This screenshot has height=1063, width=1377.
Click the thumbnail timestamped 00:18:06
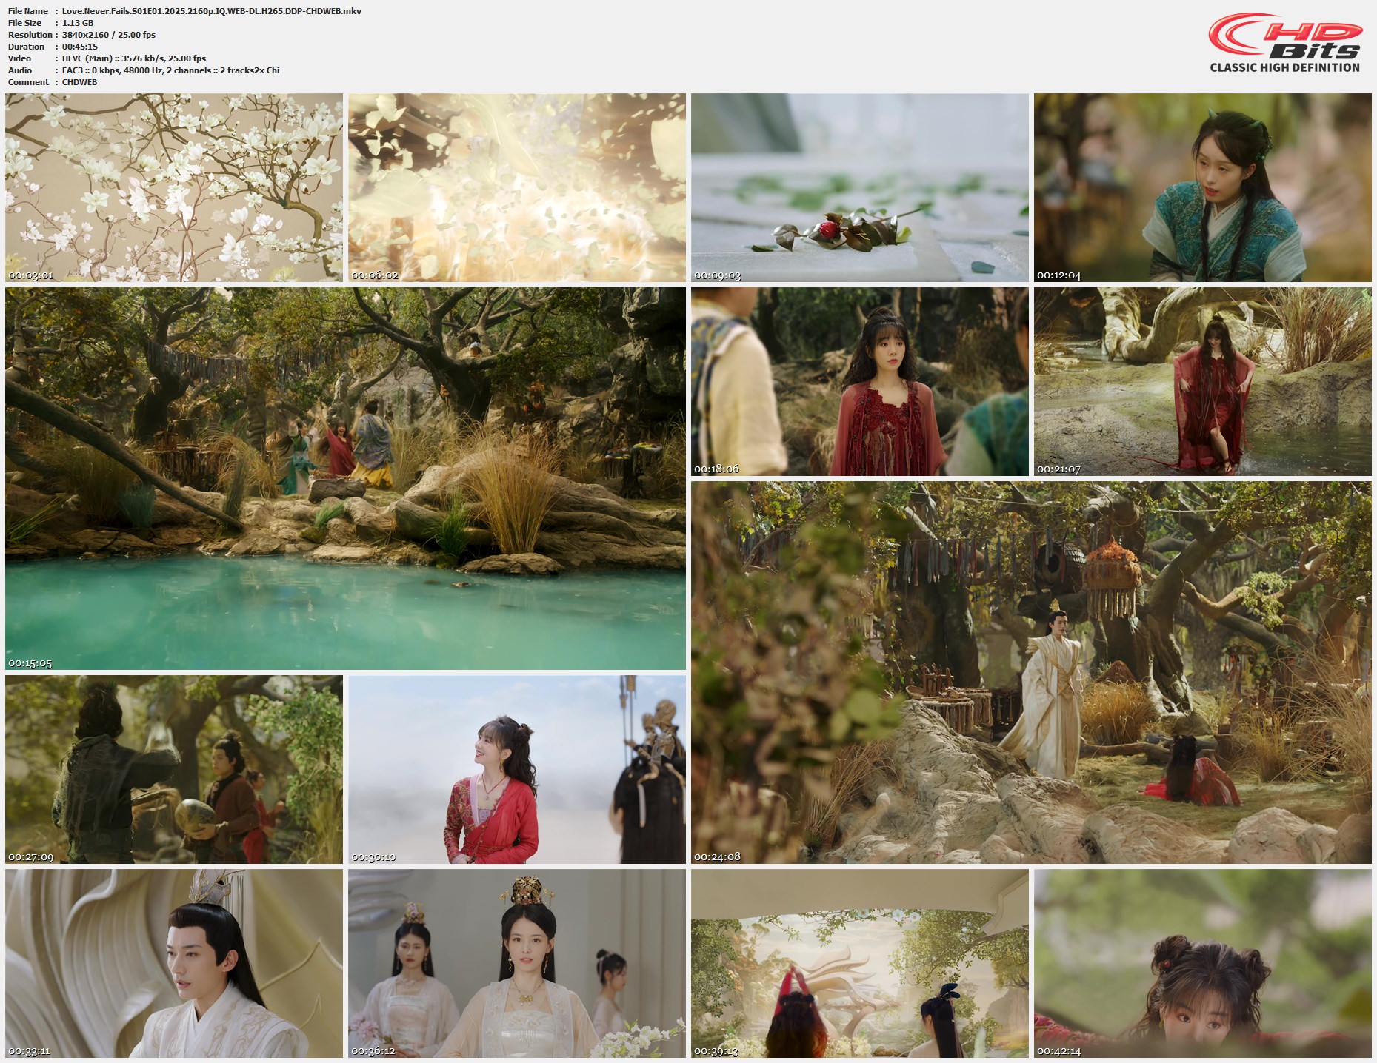pos(860,382)
